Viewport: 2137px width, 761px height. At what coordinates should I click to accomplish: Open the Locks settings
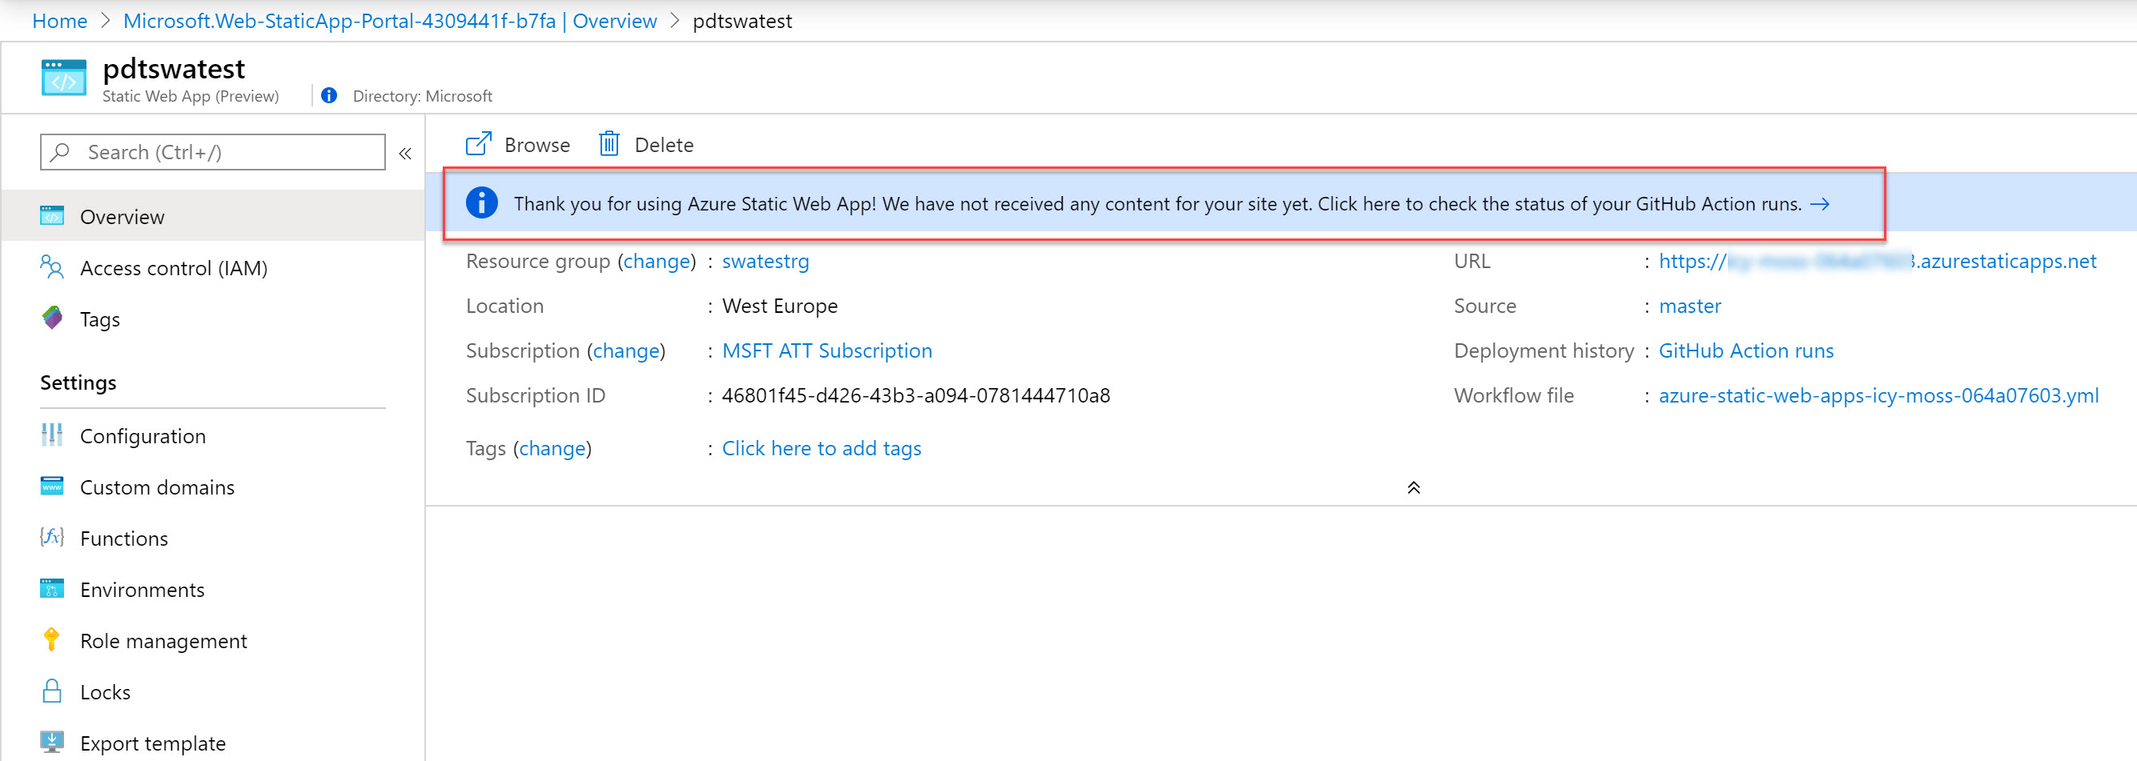tap(105, 691)
